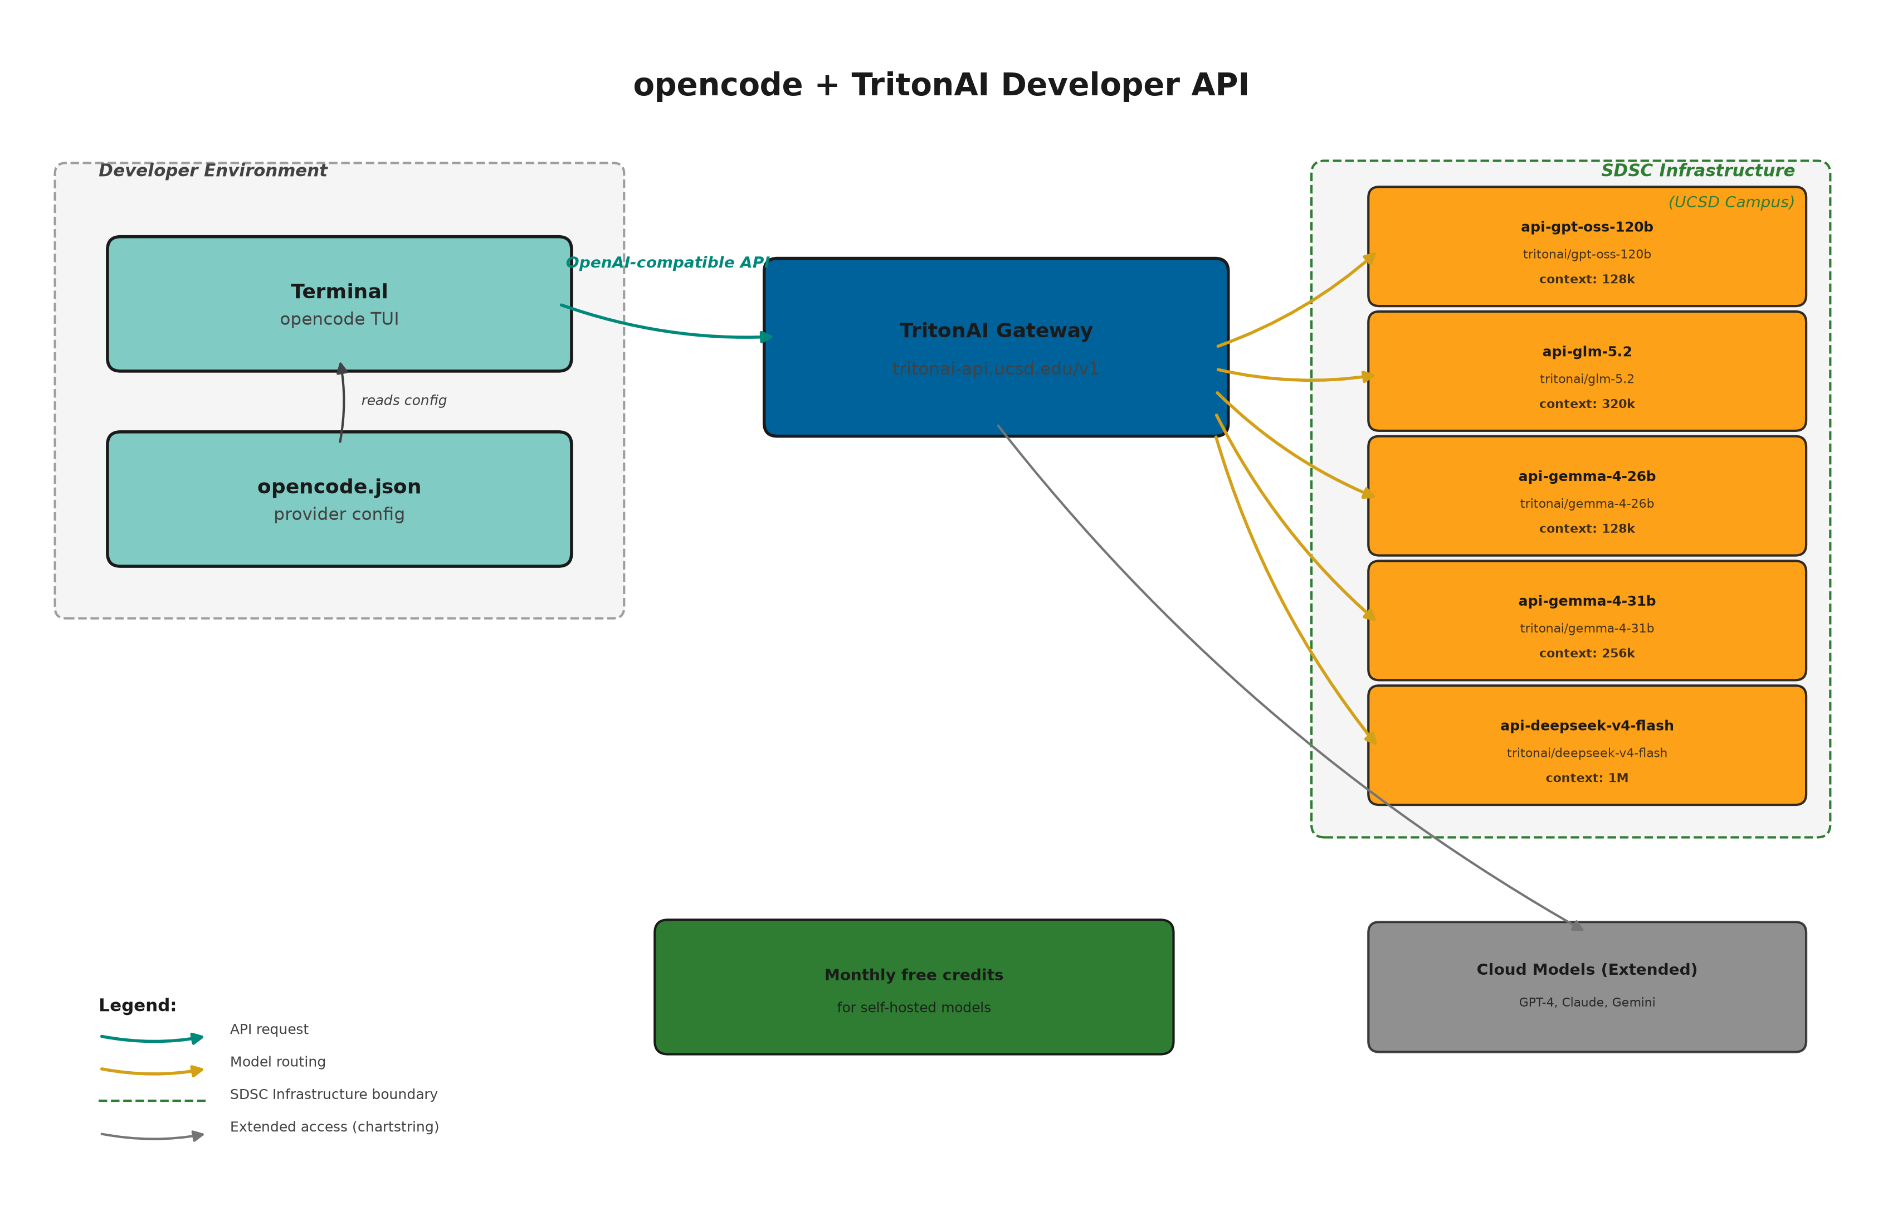Select the api-gemma-4-26b model box
Screen dimensions: 1883x1215
click(1587, 495)
